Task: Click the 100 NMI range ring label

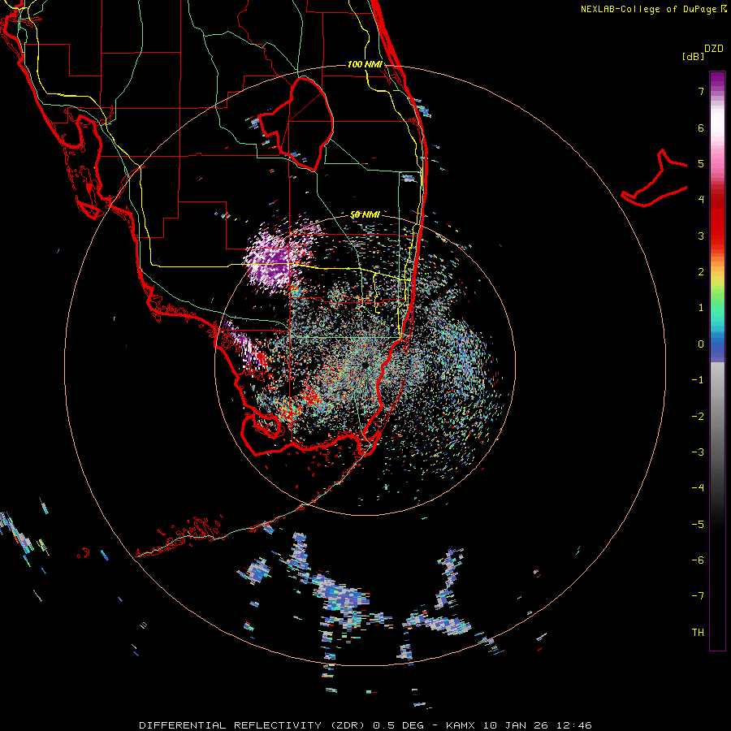Action: (365, 64)
